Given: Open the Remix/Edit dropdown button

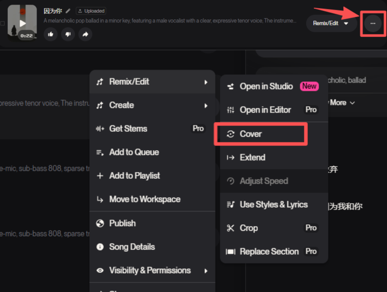Looking at the screenshot, I should pyautogui.click(x=331, y=23).
